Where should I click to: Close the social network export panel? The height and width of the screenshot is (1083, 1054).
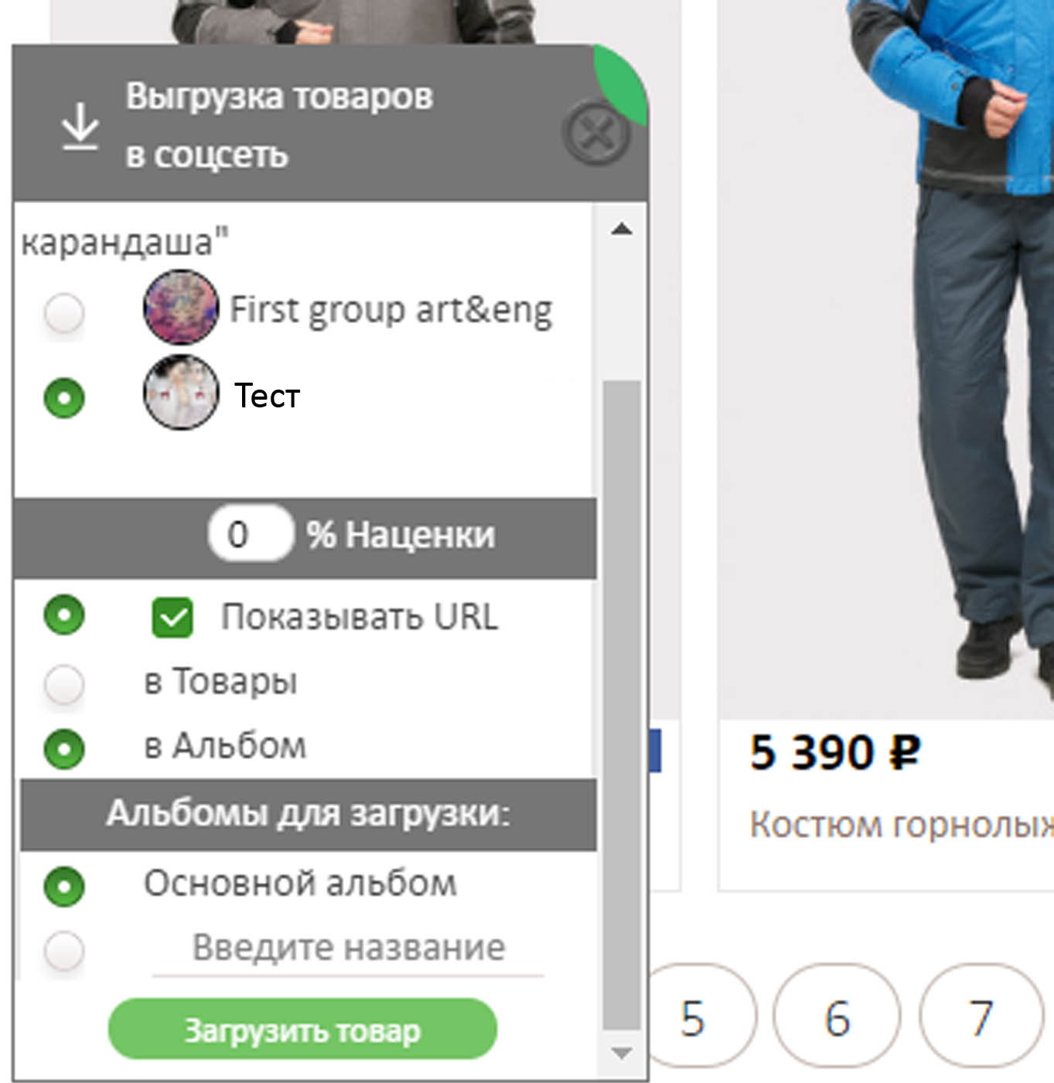[596, 133]
